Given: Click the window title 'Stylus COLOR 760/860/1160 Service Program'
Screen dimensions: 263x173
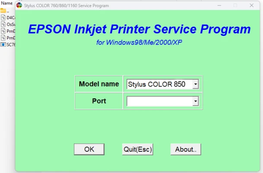Looking at the screenshot, I should (x=67, y=6).
